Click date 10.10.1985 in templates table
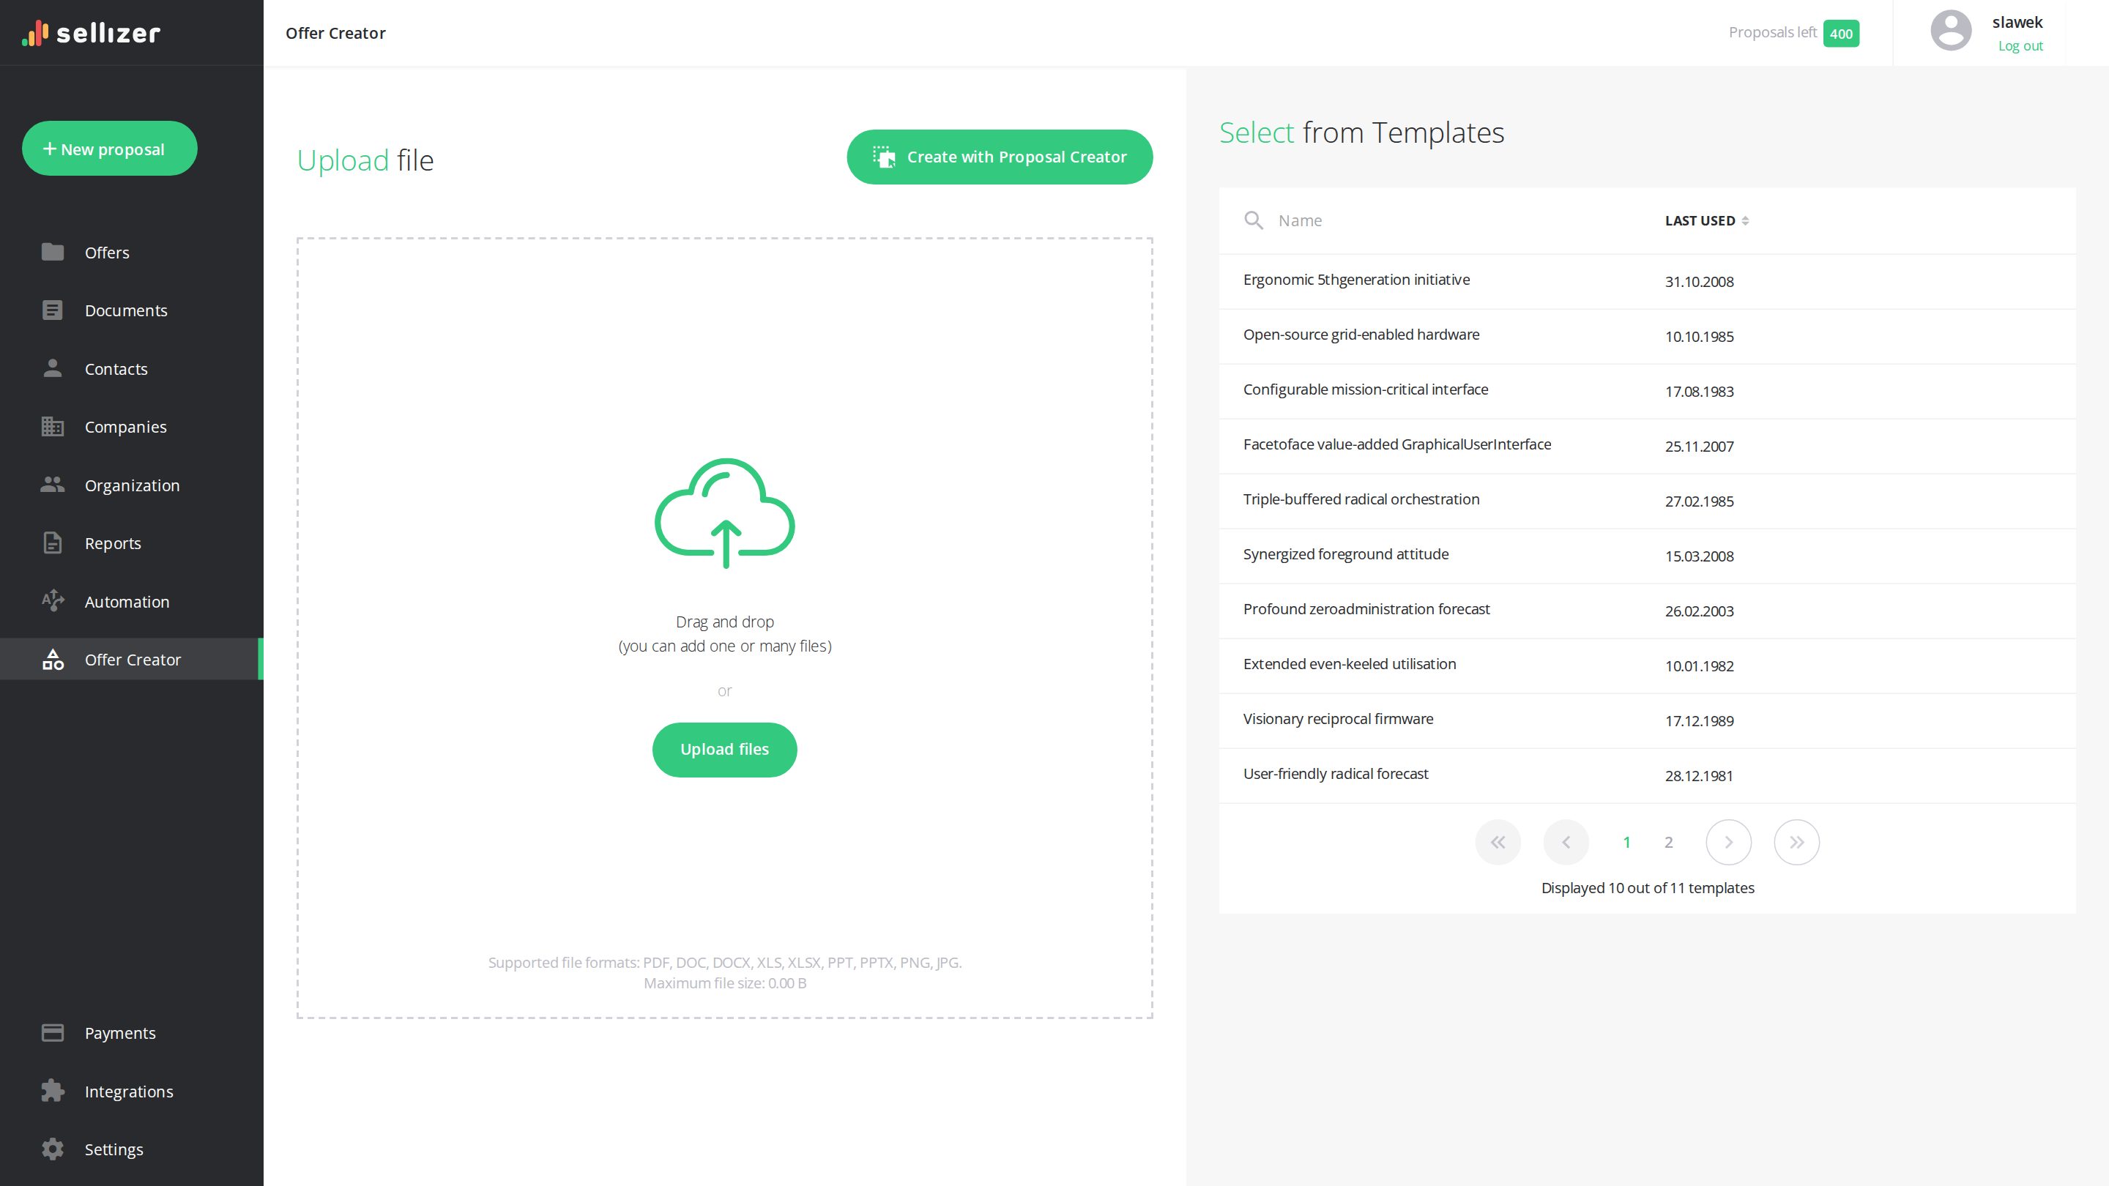2109x1186 pixels. pyautogui.click(x=1699, y=337)
